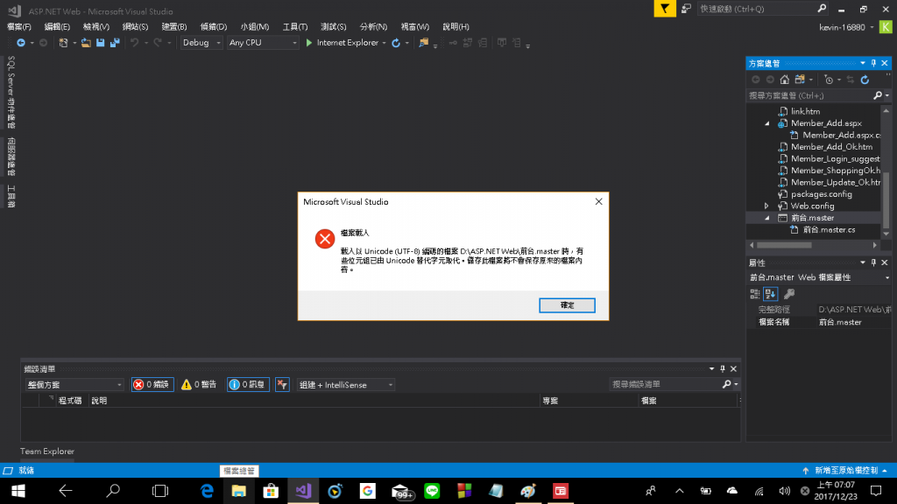Image resolution: width=897 pixels, height=504 pixels.
Task: Start debugging with Internet Explorer
Action: tap(343, 43)
